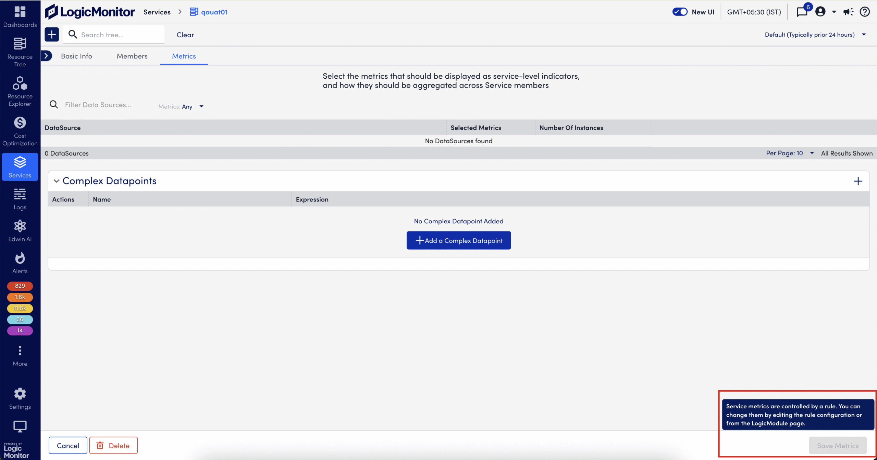Collapse the Complex Datapoints section
This screenshot has width=877, height=460.
click(57, 181)
